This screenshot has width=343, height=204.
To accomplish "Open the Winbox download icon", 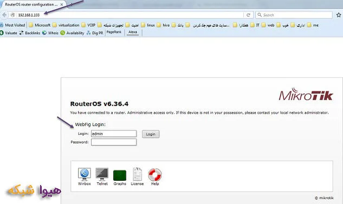I will tap(85, 176).
